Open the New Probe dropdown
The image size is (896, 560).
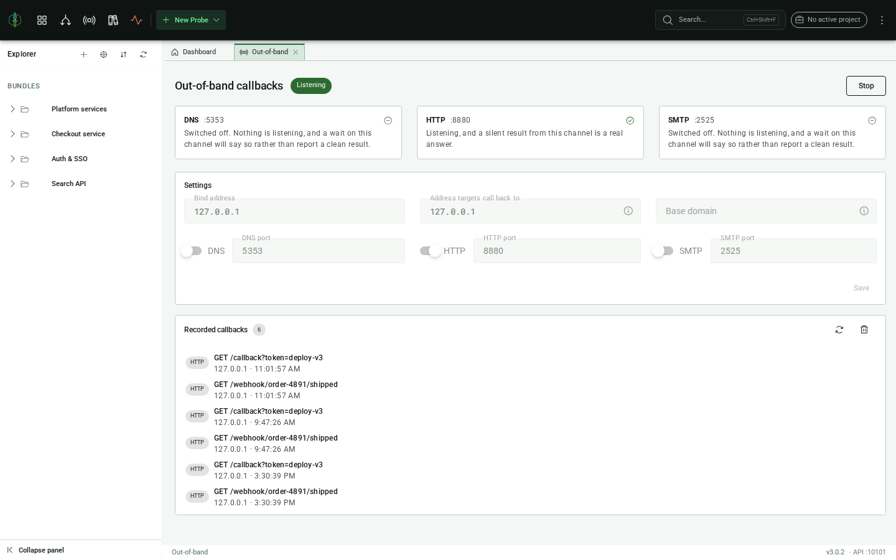191,20
